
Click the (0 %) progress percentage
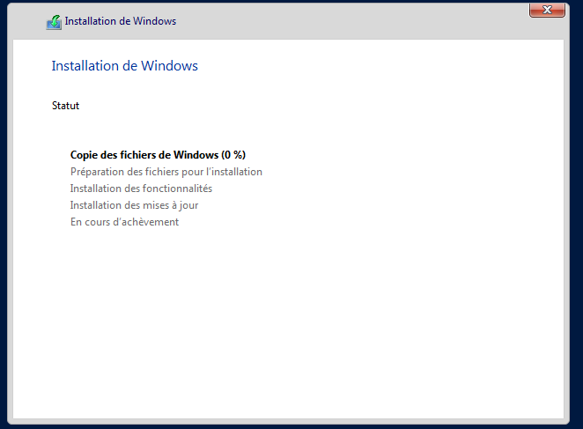point(233,155)
